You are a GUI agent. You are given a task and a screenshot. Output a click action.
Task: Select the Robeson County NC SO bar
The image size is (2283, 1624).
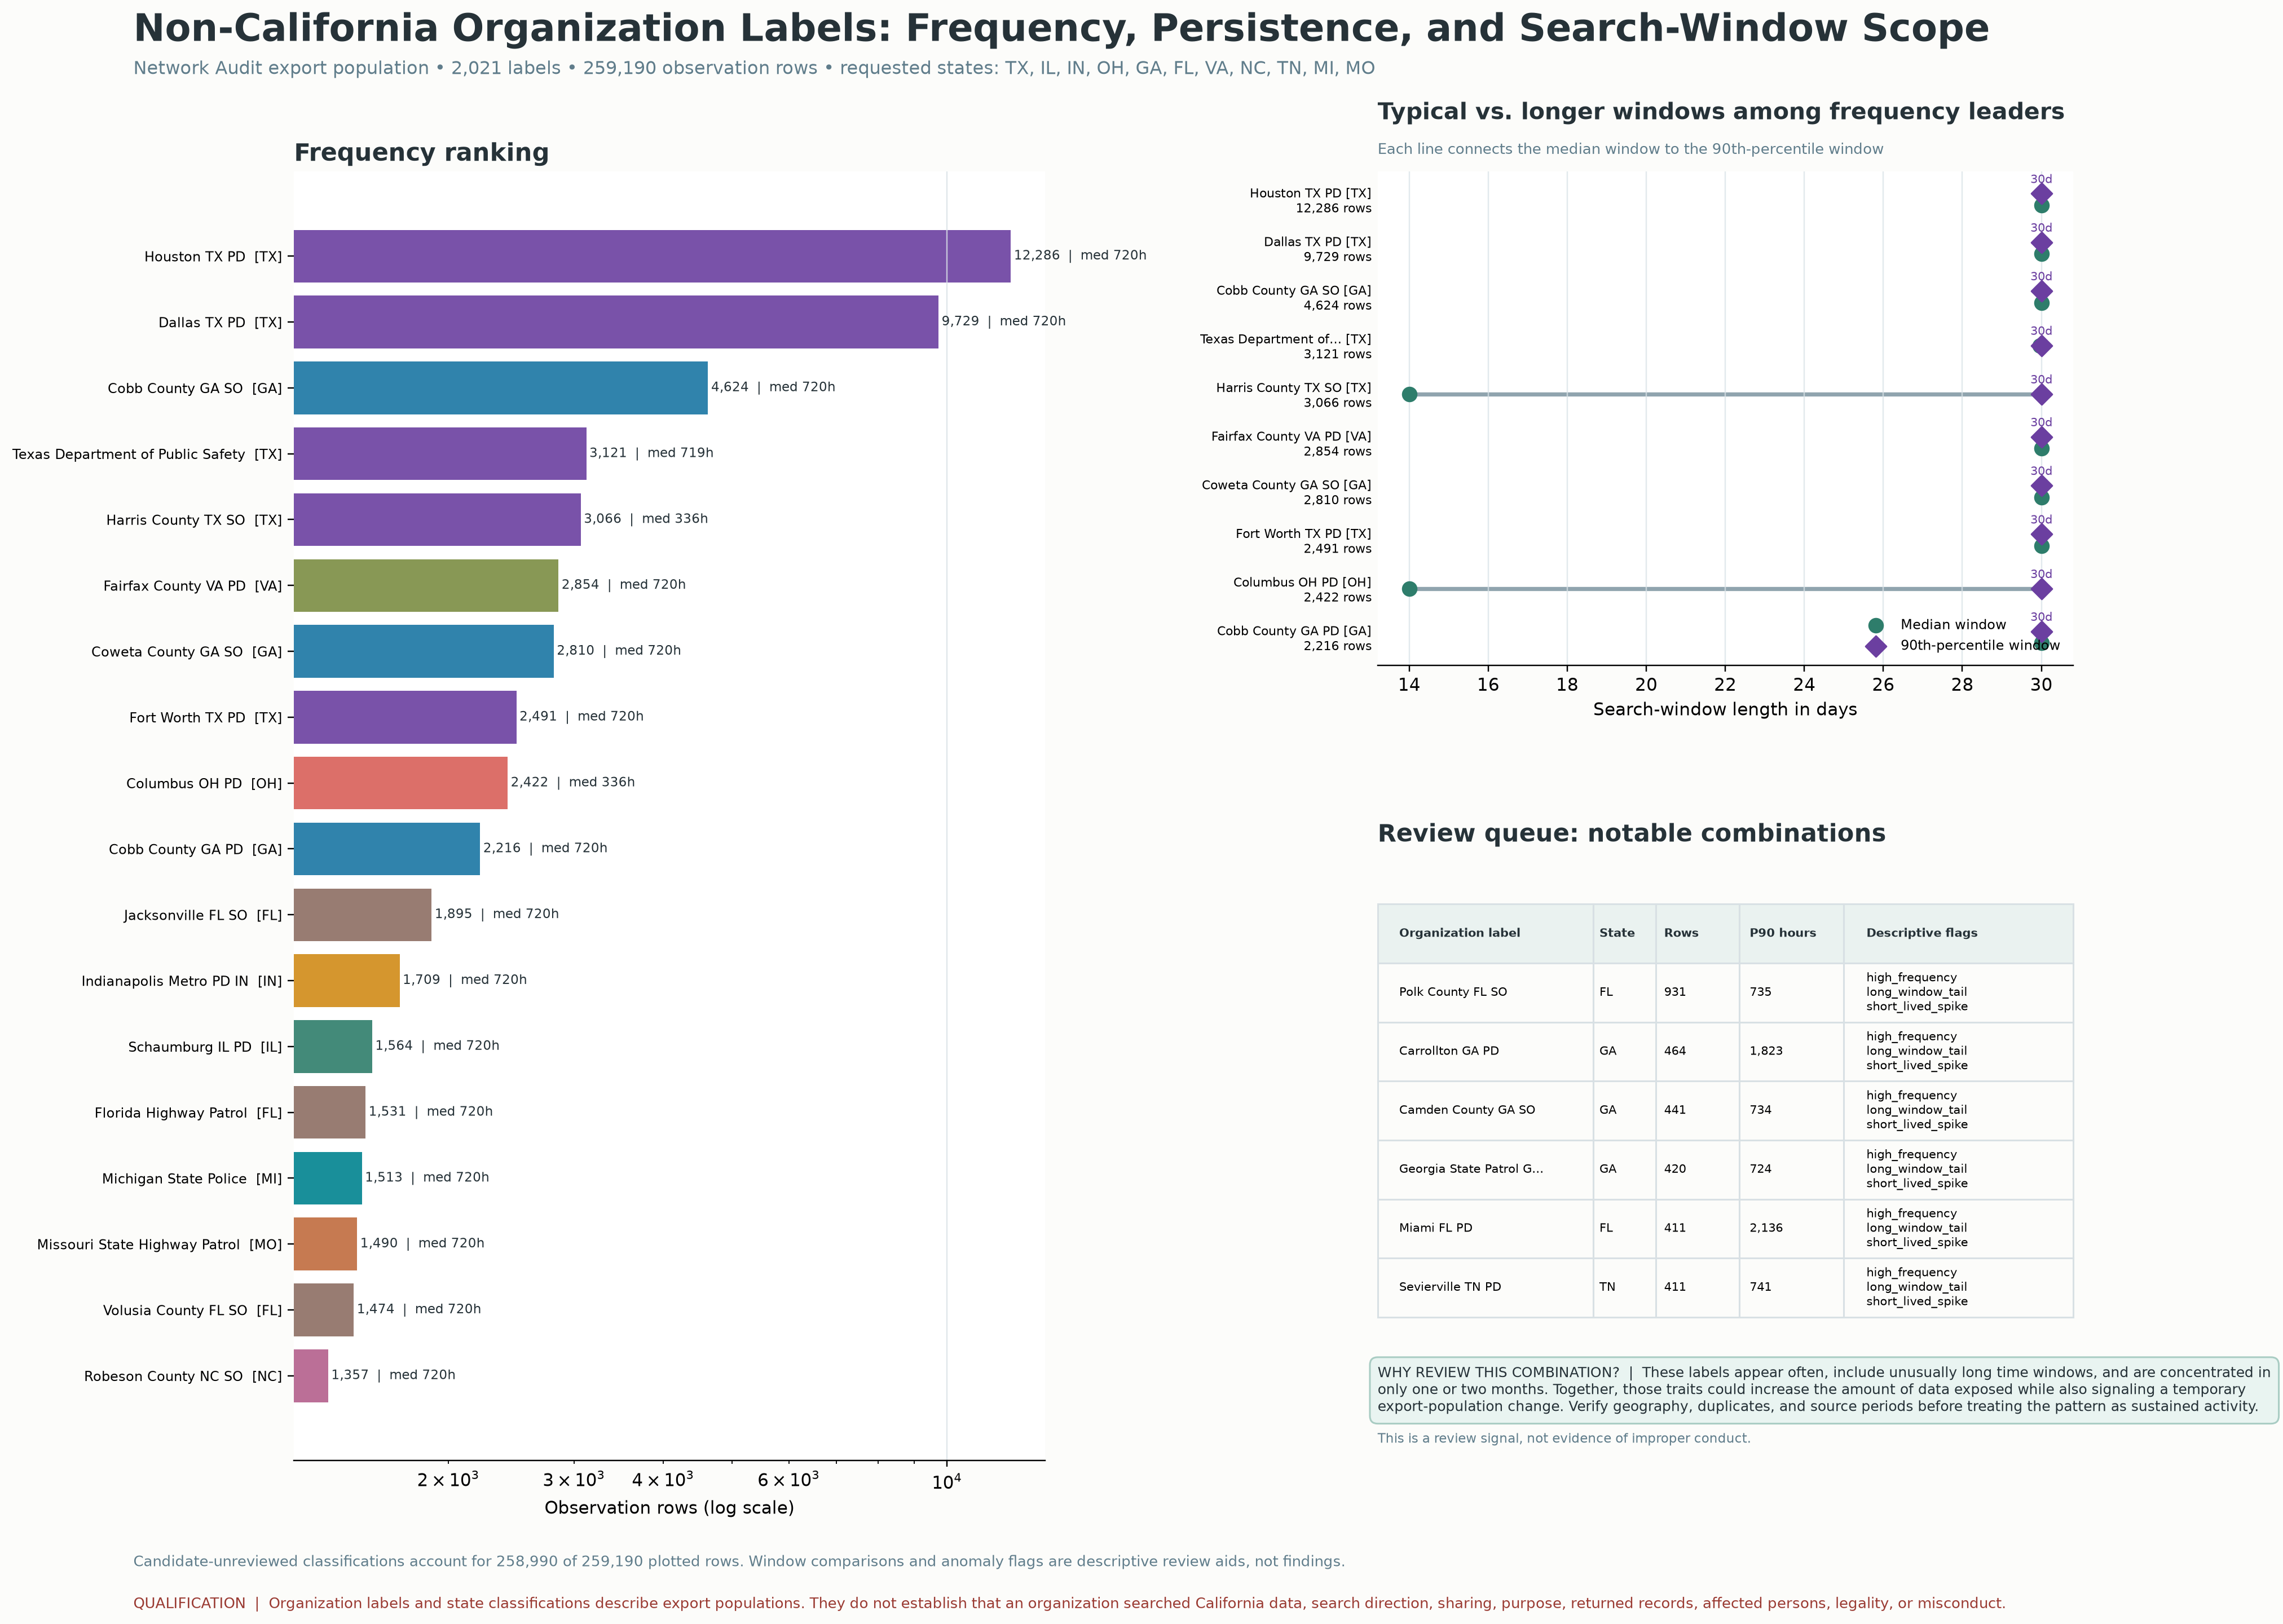tap(311, 1376)
